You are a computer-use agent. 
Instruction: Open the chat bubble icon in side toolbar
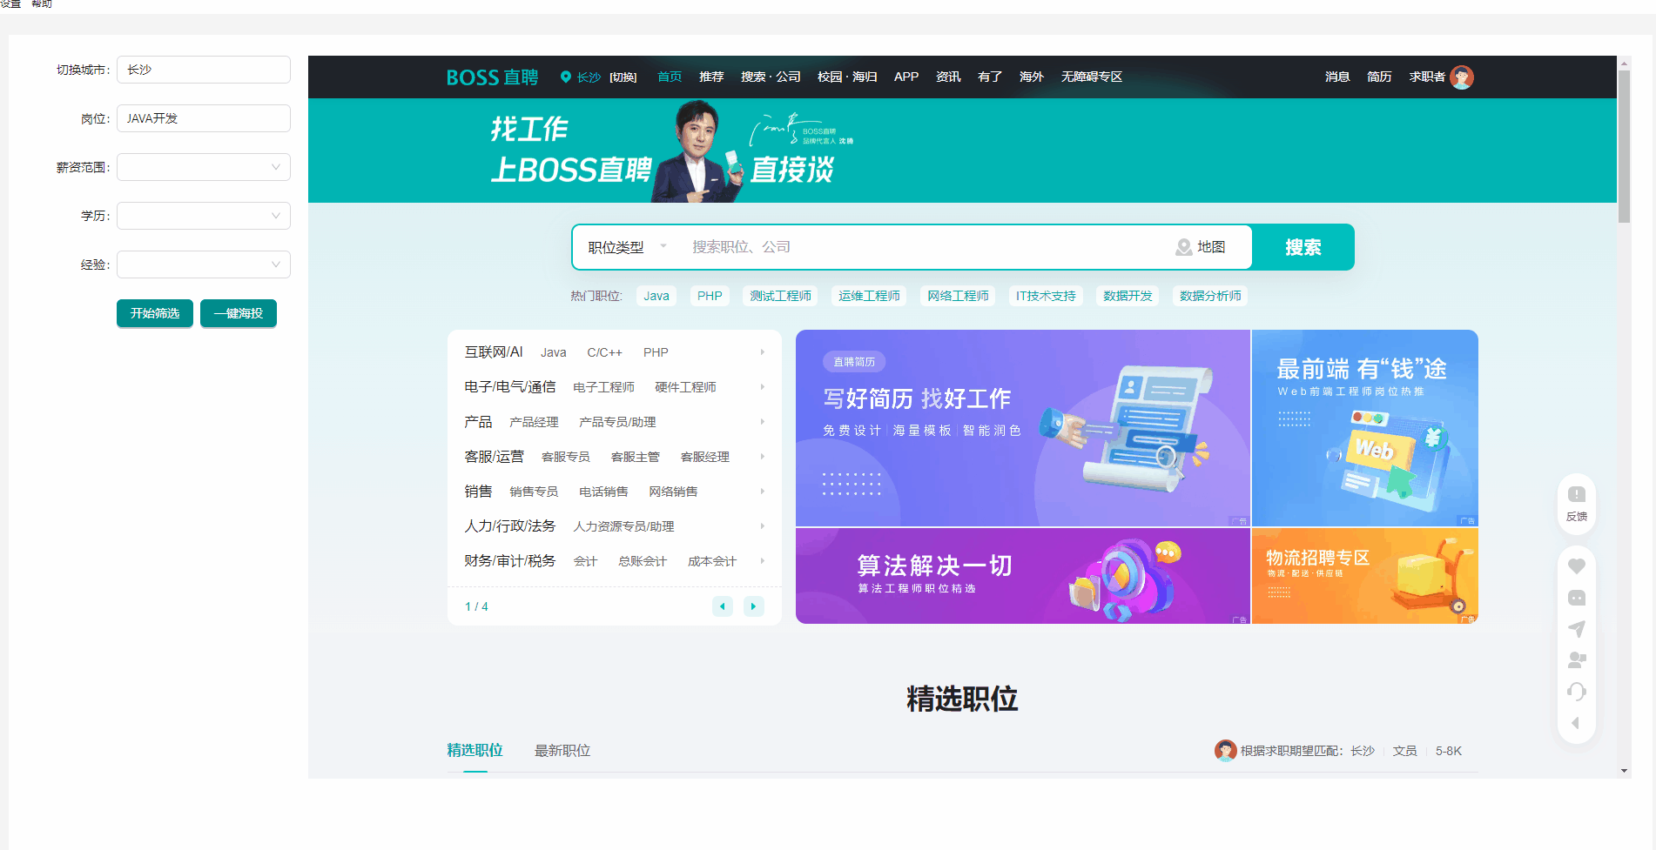pos(1577,598)
